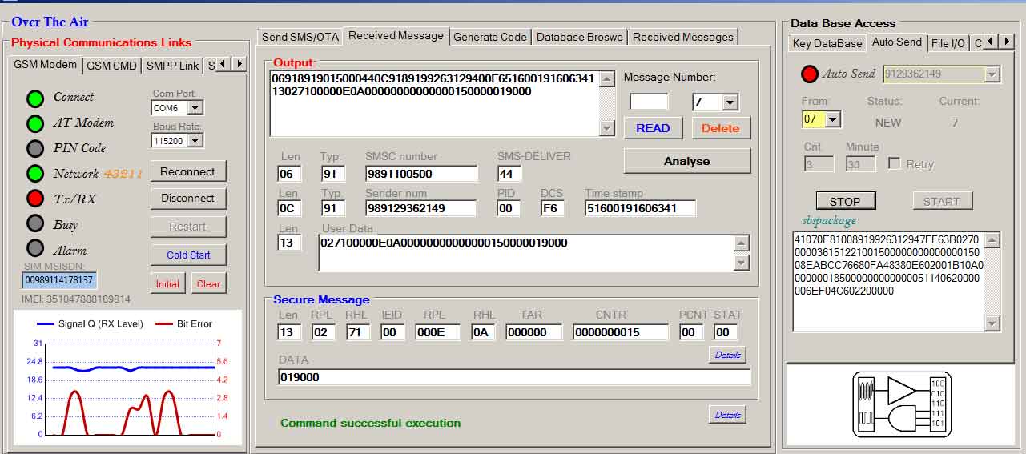
Task: Click the red Clear button
Action: click(208, 283)
